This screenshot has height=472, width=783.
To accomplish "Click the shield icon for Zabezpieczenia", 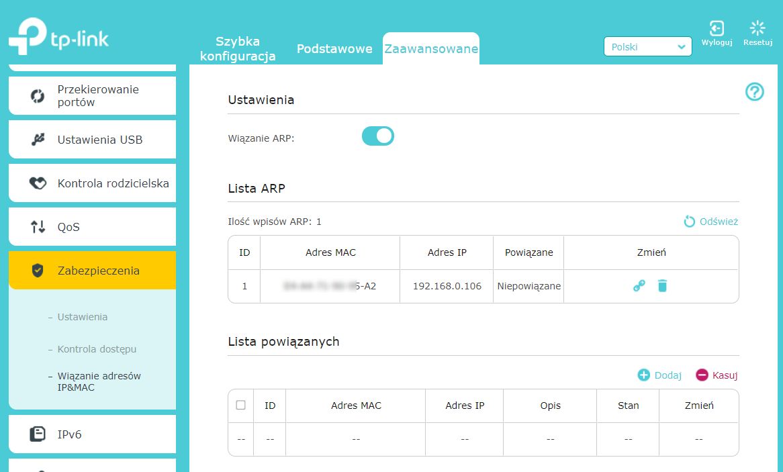I will click(x=38, y=271).
